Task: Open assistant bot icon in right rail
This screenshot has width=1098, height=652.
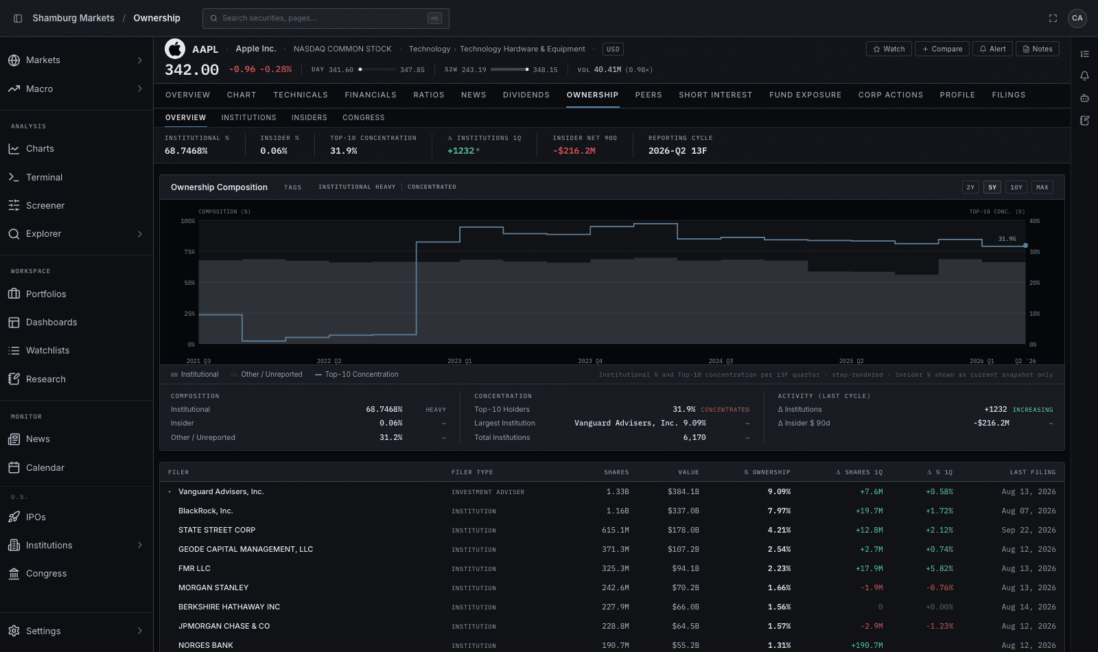Action: pos(1085,98)
